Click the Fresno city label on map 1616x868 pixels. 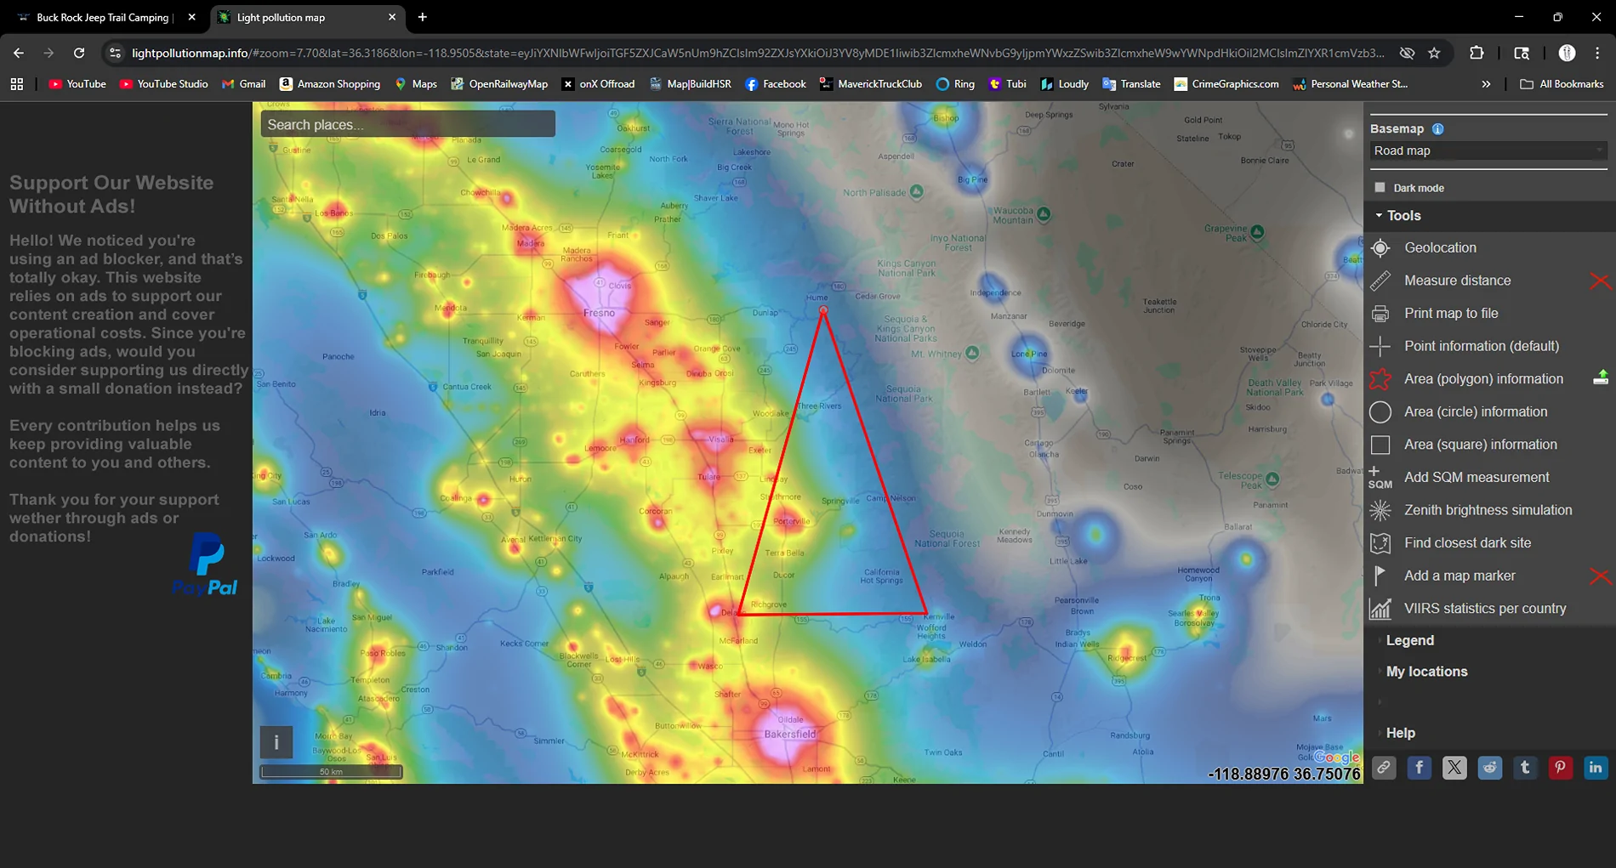click(599, 313)
